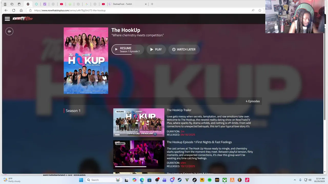View site information lock icon

tap(30, 10)
